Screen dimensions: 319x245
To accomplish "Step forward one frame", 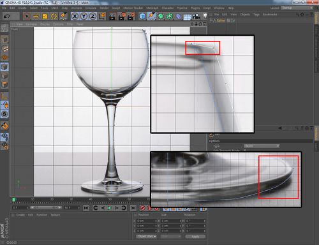I will pos(117,208).
